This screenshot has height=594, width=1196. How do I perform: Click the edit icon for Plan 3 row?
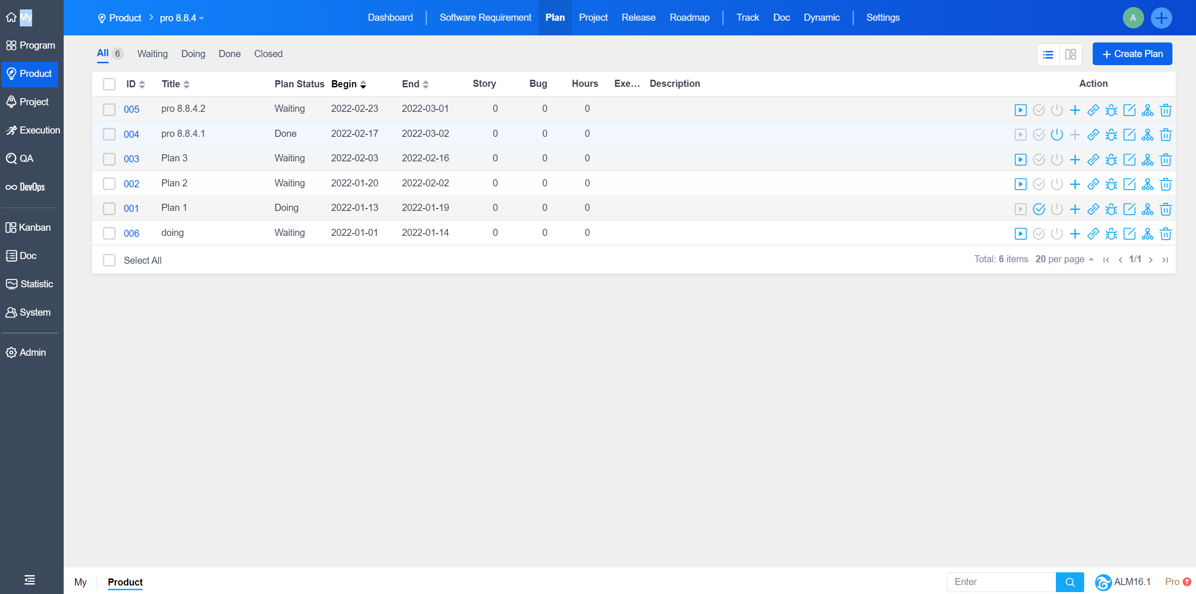(1129, 159)
